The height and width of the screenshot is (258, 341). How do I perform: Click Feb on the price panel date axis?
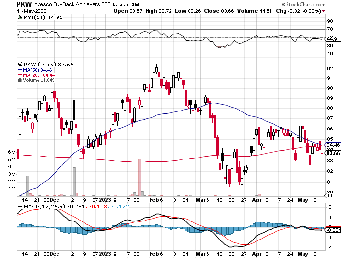pos(154,200)
